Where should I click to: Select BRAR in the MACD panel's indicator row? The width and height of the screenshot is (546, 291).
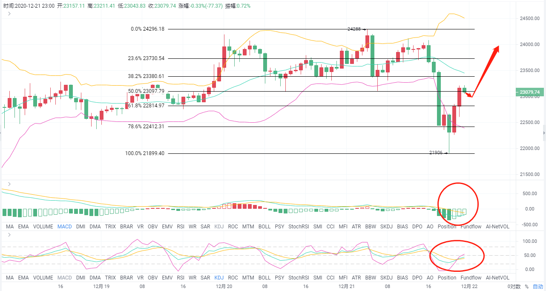click(126, 227)
